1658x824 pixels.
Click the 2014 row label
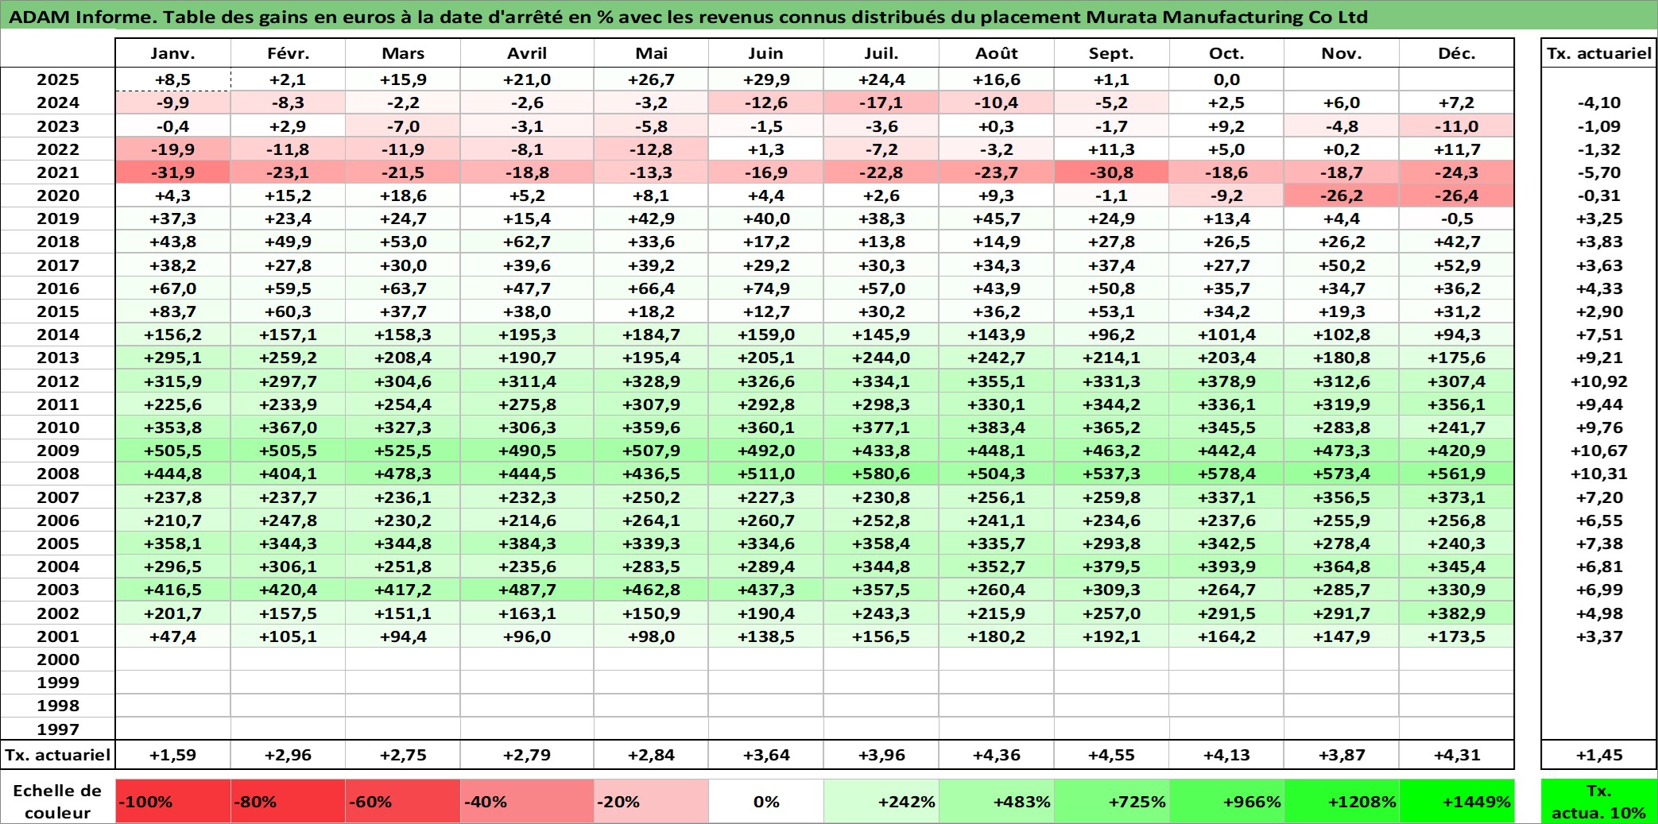point(58,335)
